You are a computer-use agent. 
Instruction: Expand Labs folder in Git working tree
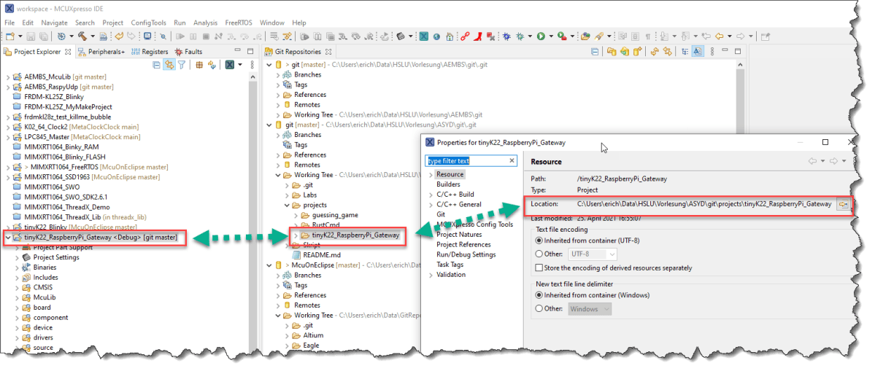[x=287, y=195]
